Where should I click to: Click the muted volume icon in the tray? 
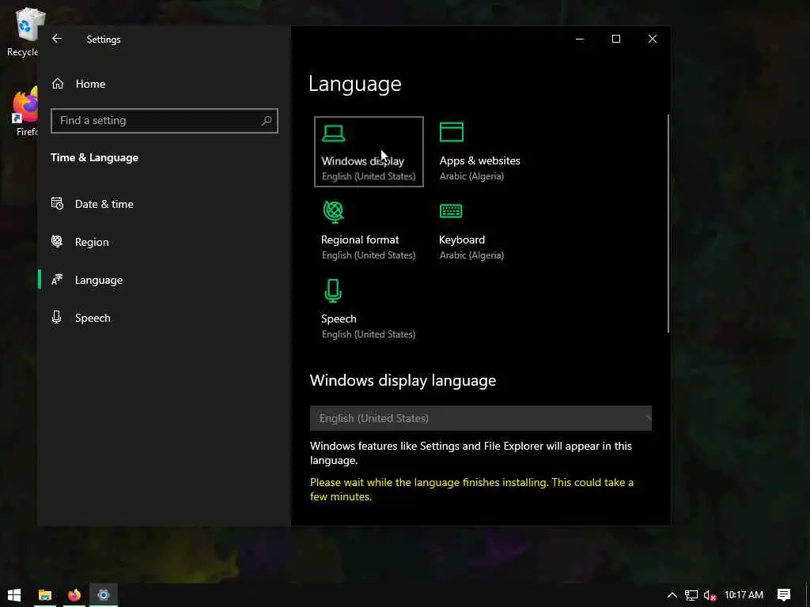coord(710,595)
